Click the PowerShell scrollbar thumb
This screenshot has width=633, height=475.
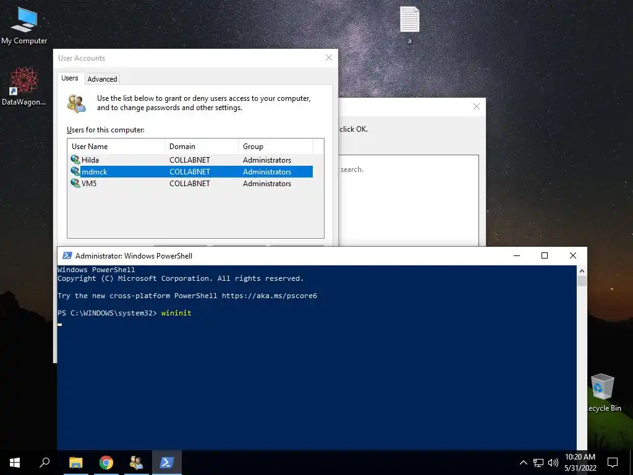[582, 281]
